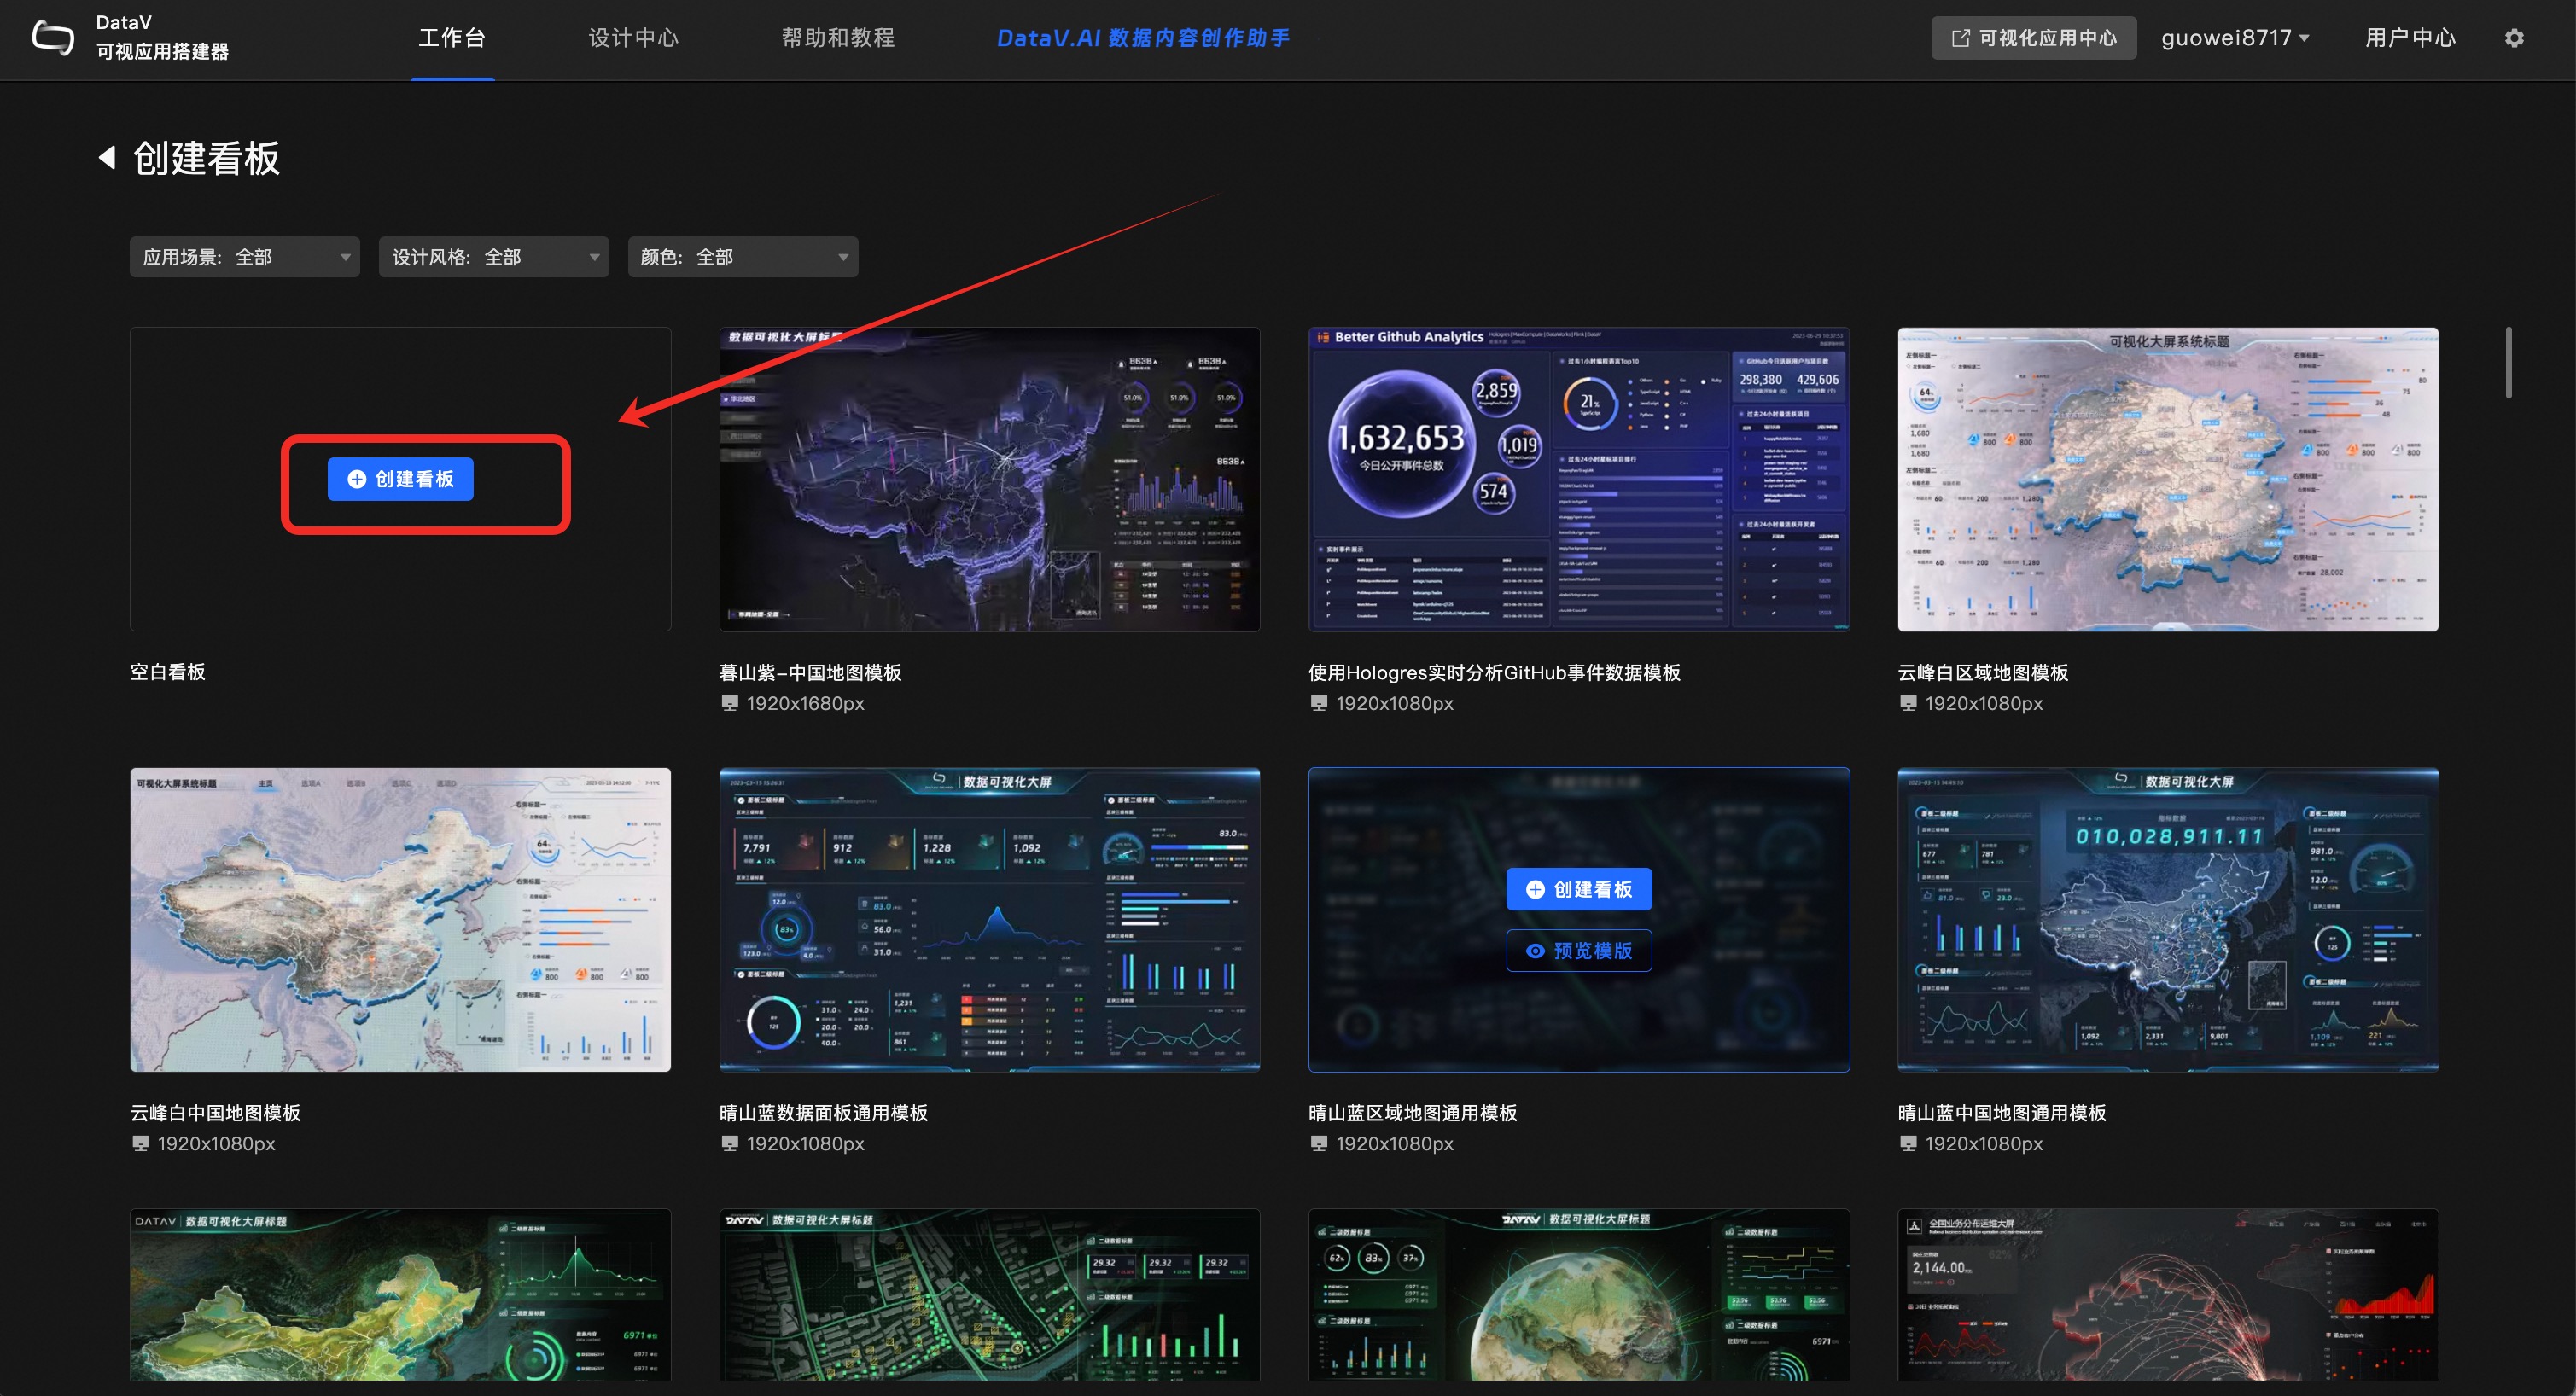Screen dimensions: 2576x1396
Task: Click the DataV logo icon
Action: (x=52, y=38)
